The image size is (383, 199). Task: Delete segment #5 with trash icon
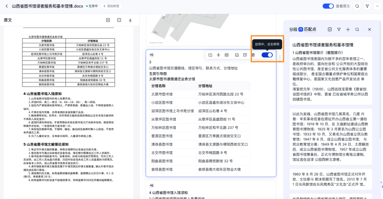(253, 55)
